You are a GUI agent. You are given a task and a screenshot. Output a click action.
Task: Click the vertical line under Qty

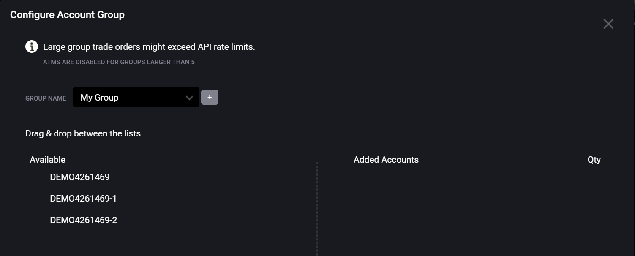[604, 211]
